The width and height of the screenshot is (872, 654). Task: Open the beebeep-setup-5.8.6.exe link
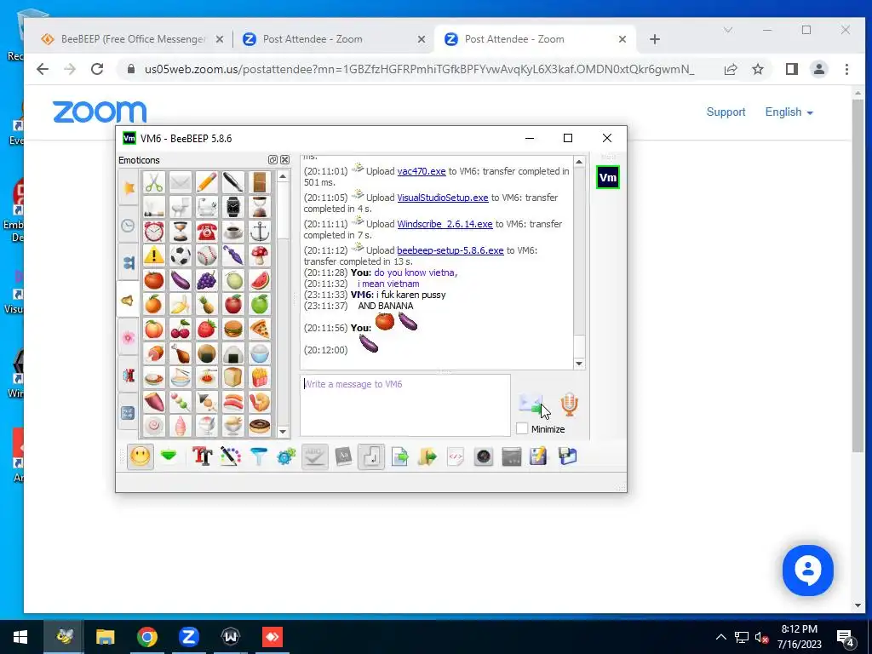(x=450, y=250)
